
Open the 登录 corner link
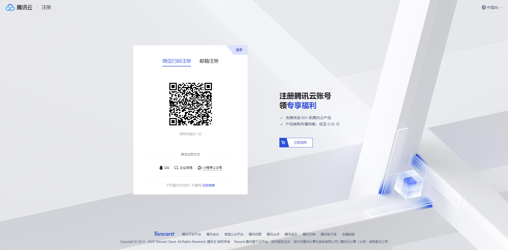click(x=239, y=50)
